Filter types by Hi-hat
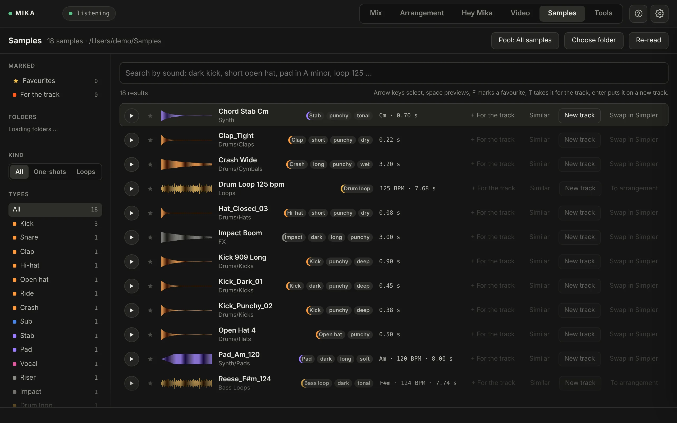This screenshot has height=423, width=677. click(55, 265)
